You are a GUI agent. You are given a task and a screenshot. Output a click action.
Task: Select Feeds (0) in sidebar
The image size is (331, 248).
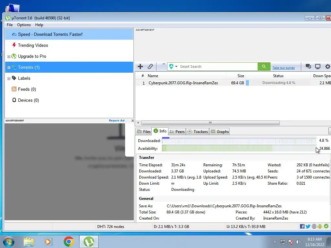click(x=69, y=89)
